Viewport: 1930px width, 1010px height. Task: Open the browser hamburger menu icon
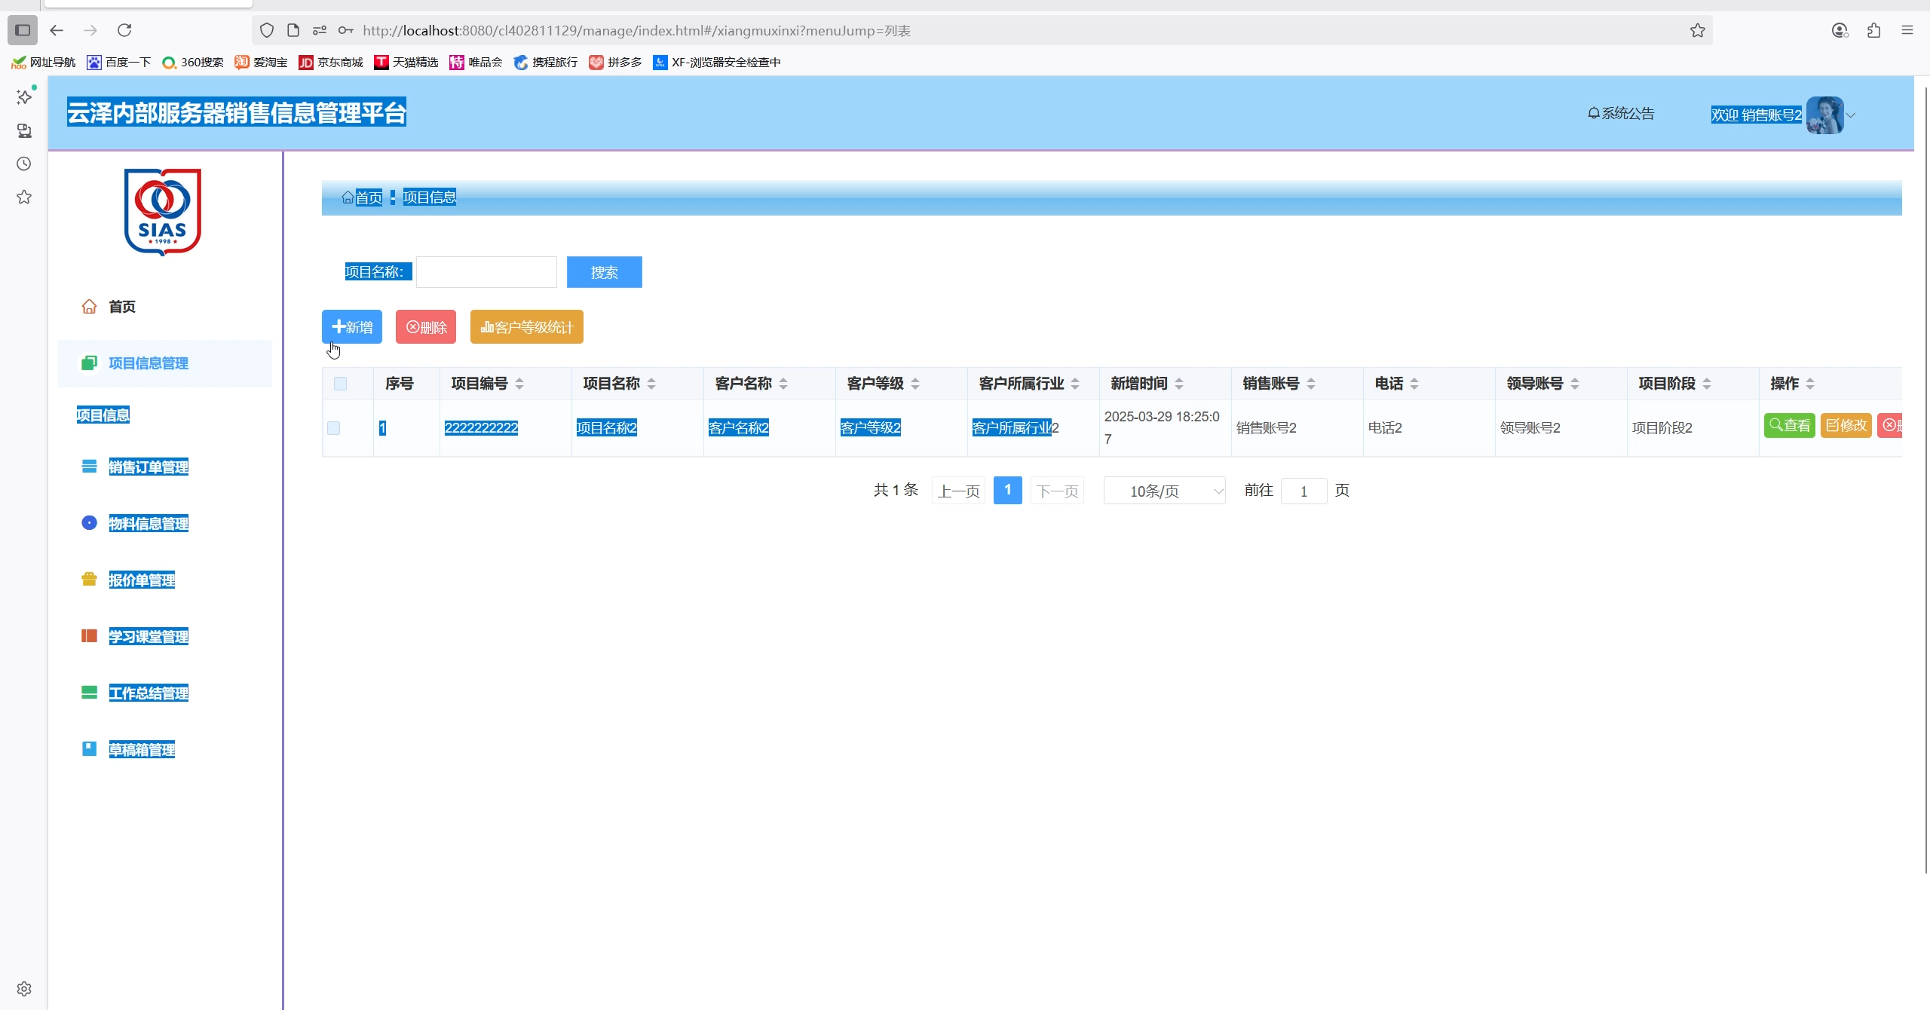coord(1907,30)
